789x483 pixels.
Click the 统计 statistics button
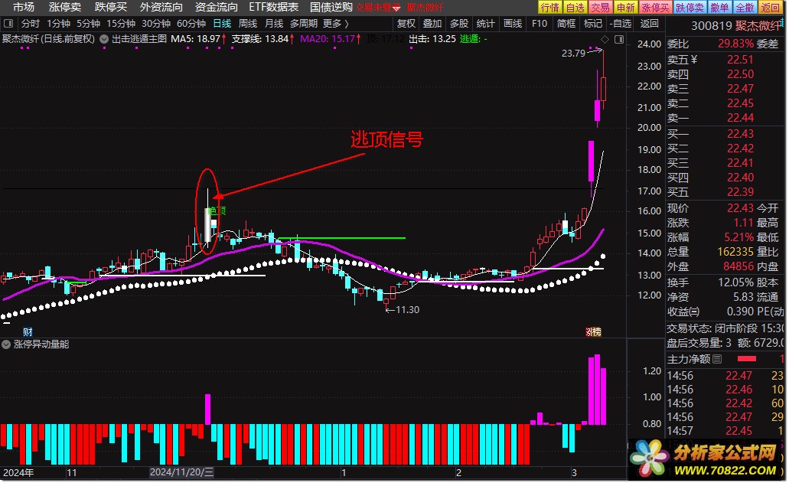pyautogui.click(x=486, y=24)
